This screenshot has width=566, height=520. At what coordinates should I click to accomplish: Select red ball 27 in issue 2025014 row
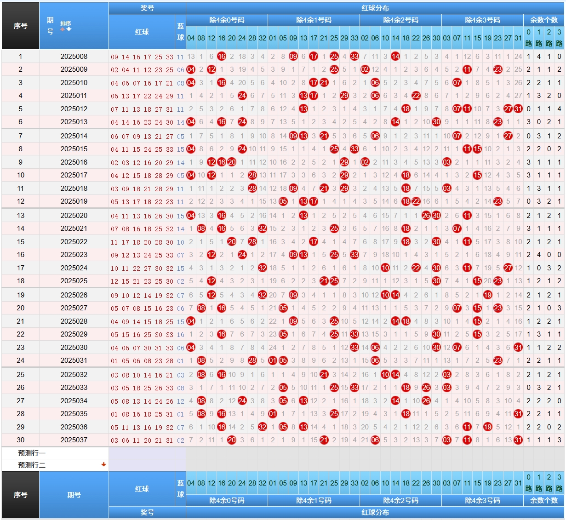pos(508,136)
